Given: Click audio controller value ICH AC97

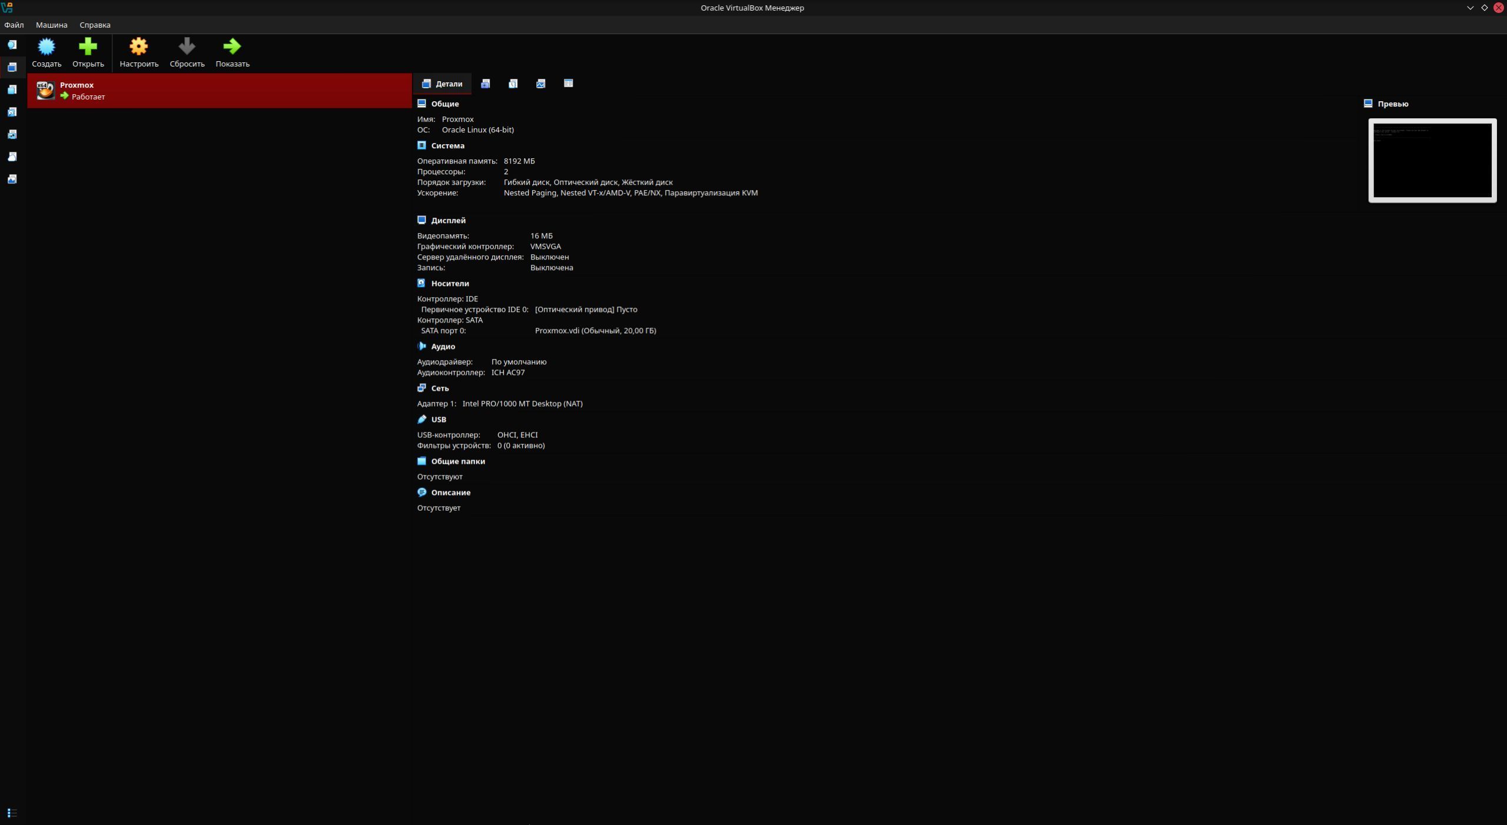Looking at the screenshot, I should point(507,372).
